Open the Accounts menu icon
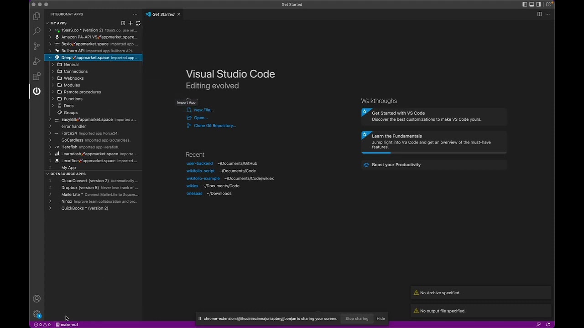This screenshot has height=328, width=584. point(36,299)
